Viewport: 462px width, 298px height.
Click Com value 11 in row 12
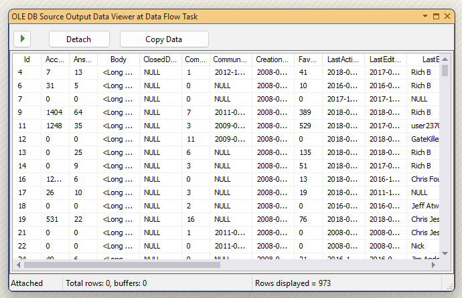(196, 139)
